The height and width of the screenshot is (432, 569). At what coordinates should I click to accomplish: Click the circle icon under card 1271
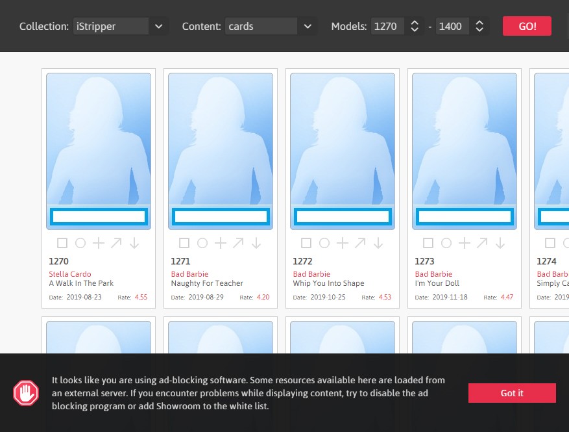202,243
